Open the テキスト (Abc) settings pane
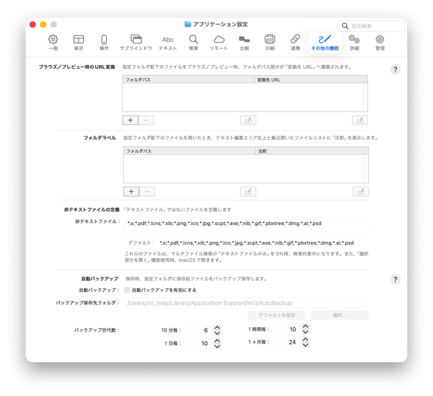 [x=168, y=43]
